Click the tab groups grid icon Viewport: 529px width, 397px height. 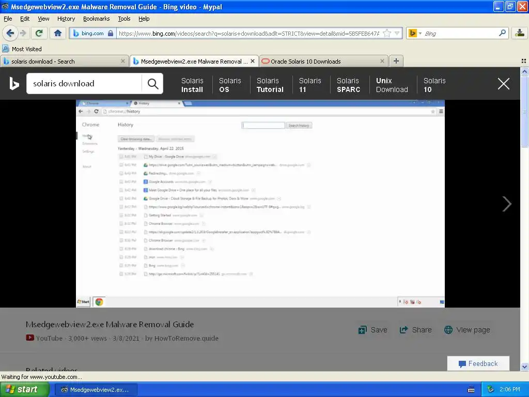pyautogui.click(x=524, y=61)
